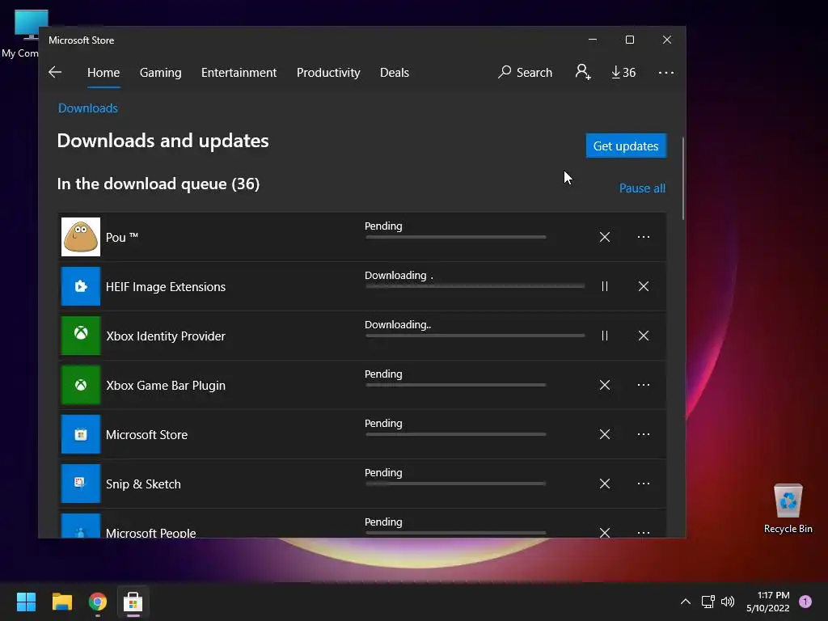Viewport: 828px width, 621px height.
Task: Click the Get updates button
Action: 627,146
